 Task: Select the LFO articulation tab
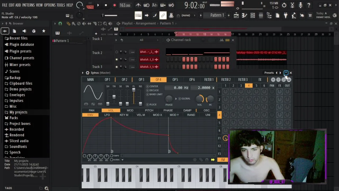pyautogui.click(x=107, y=115)
